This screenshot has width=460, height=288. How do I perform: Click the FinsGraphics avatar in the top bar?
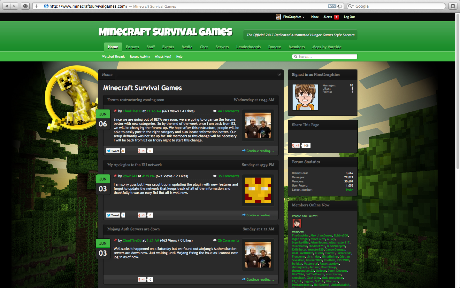click(278, 17)
